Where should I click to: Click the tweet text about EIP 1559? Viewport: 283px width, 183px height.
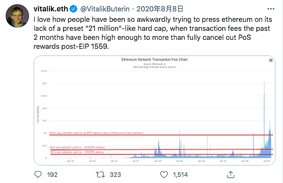[153, 33]
